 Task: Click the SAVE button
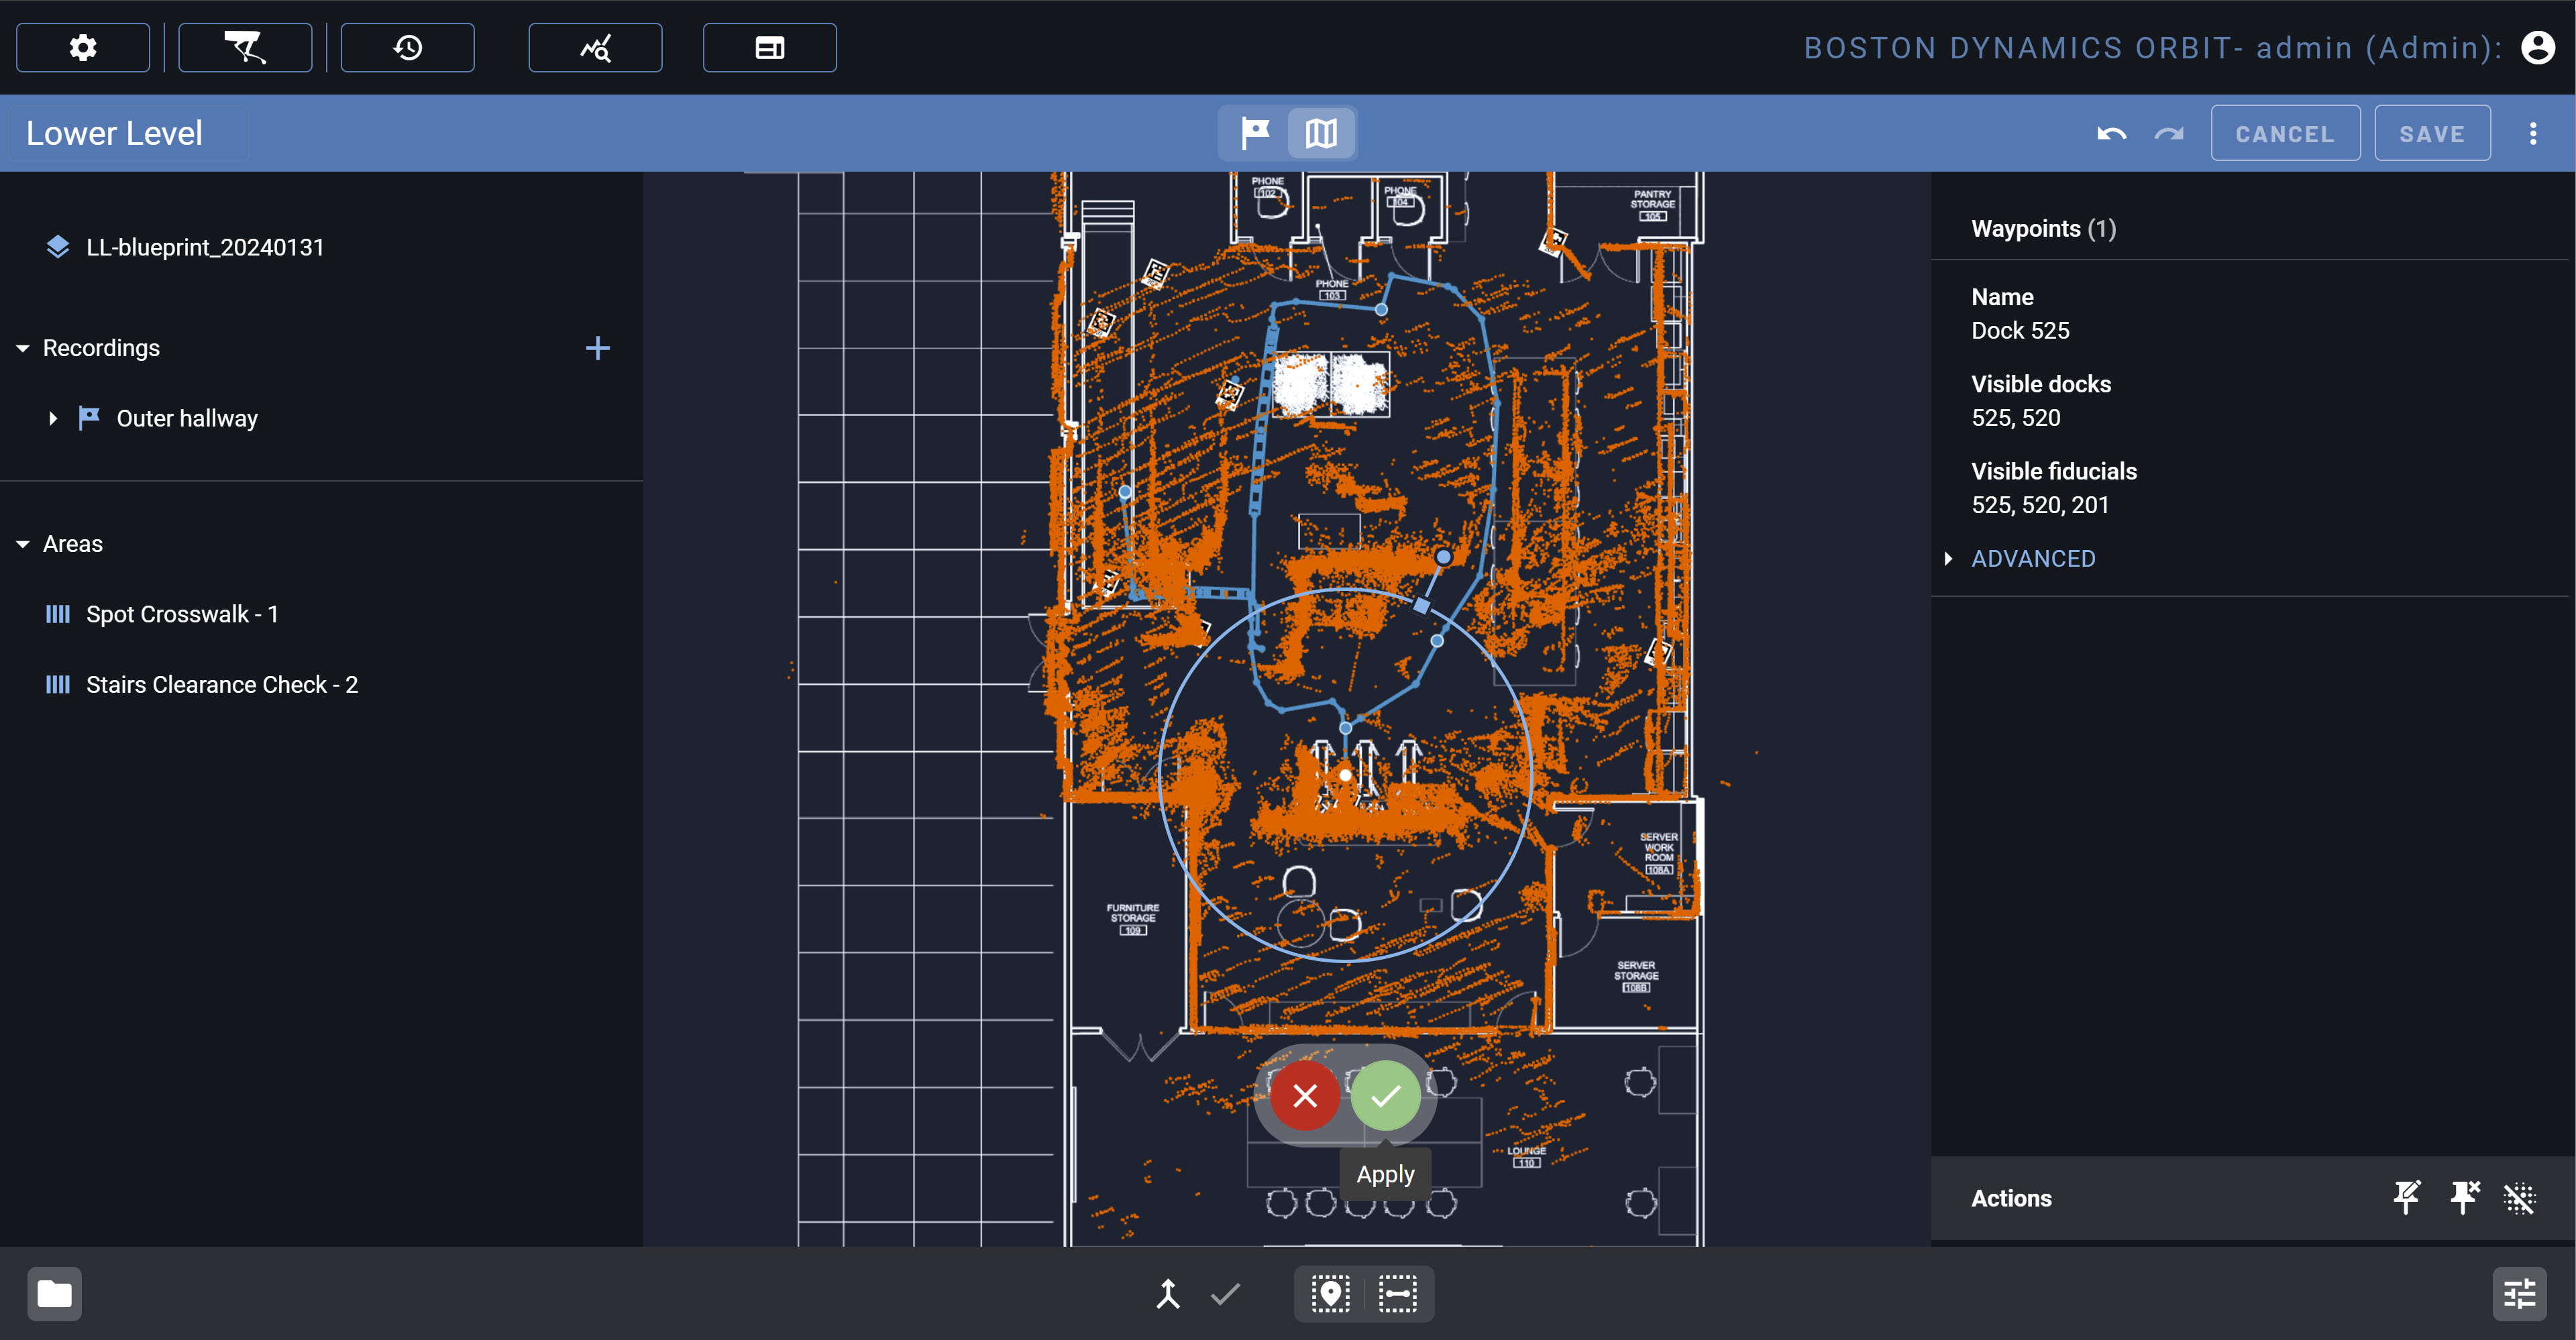pyautogui.click(x=2433, y=132)
